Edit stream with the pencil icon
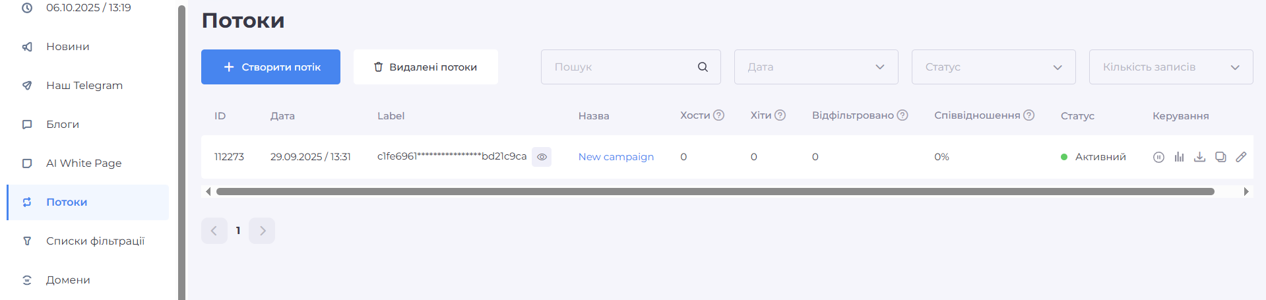Screen dimensions: 1266x300 pyautogui.click(x=1241, y=157)
